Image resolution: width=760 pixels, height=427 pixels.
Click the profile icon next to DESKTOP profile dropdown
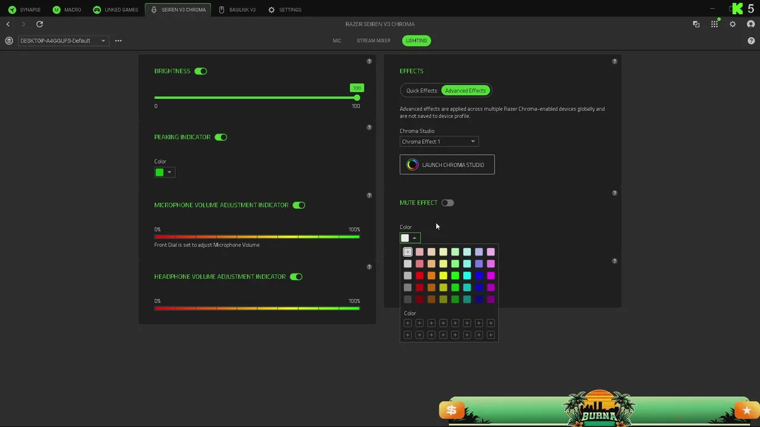tap(9, 41)
